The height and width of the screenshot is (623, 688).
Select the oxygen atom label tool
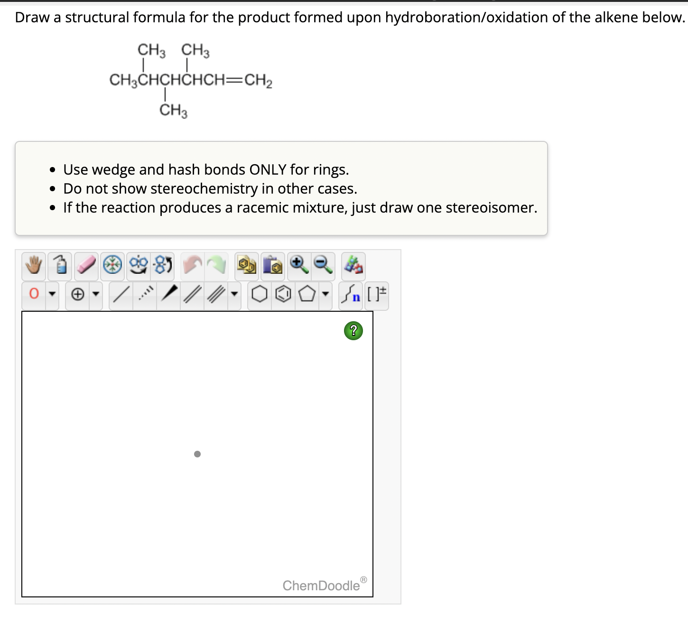pos(34,295)
